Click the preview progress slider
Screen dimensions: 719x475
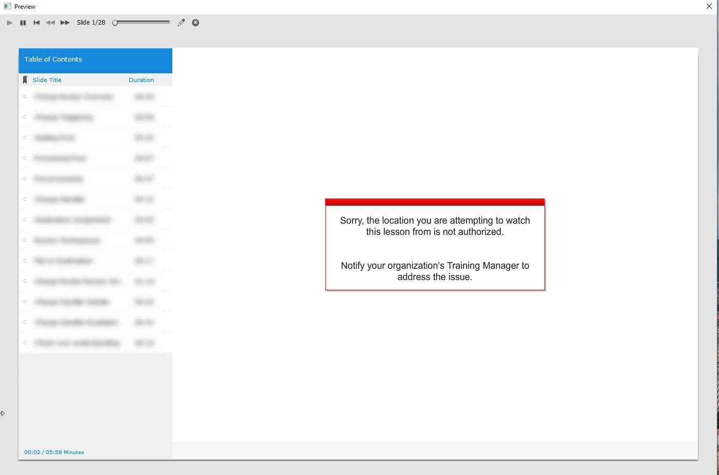click(x=142, y=23)
